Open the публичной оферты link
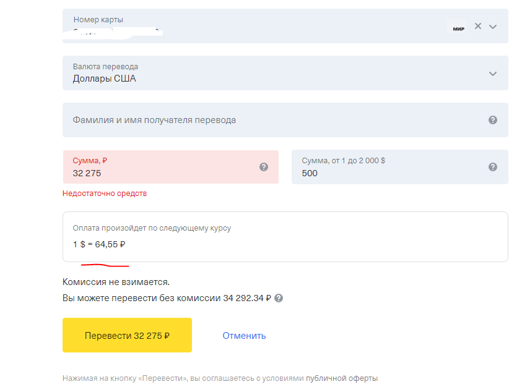This screenshot has height=392, width=509. (342, 378)
